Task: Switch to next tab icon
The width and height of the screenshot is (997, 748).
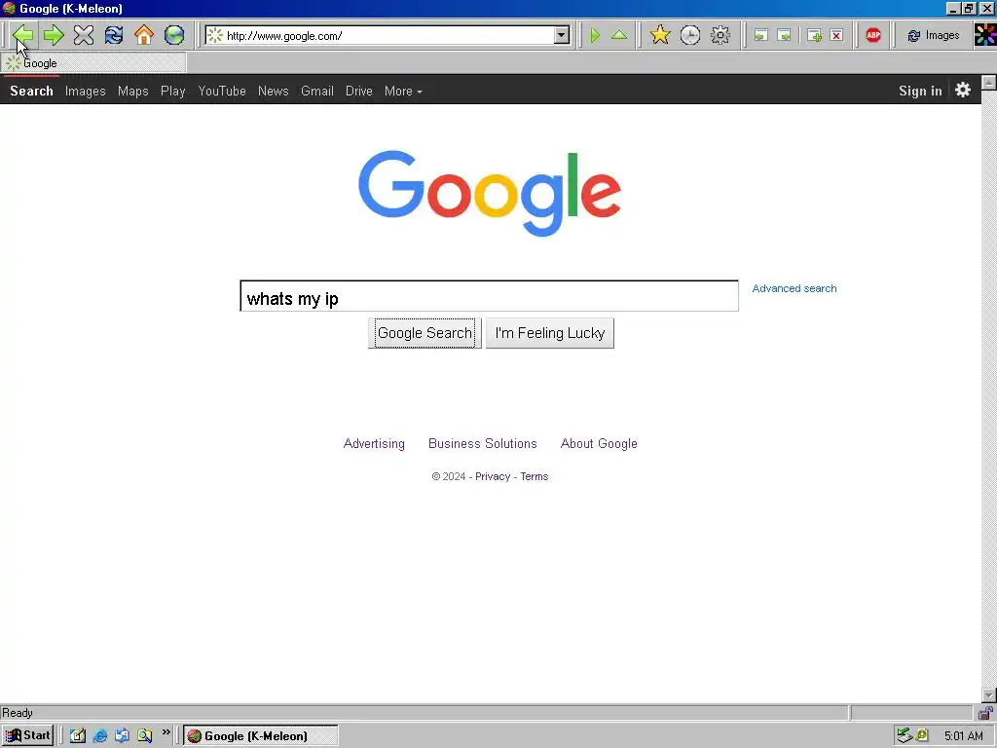Action: tap(785, 36)
